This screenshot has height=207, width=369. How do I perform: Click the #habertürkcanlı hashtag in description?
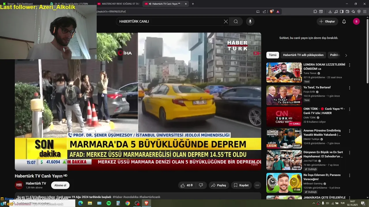click(x=150, y=197)
